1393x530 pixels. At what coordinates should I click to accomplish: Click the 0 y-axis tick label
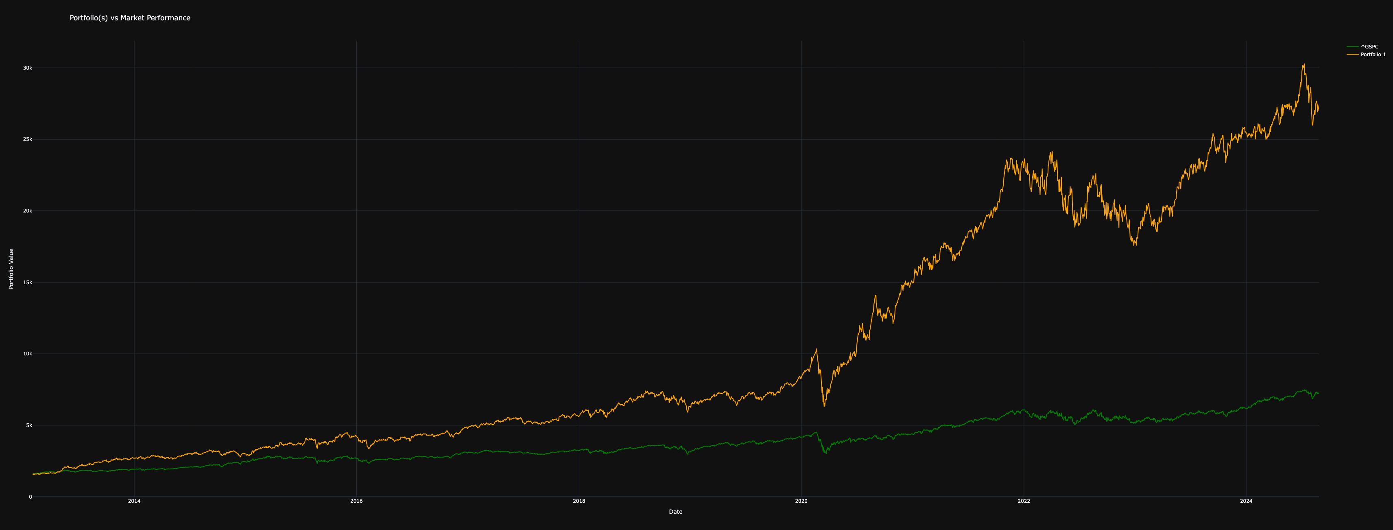click(30, 497)
